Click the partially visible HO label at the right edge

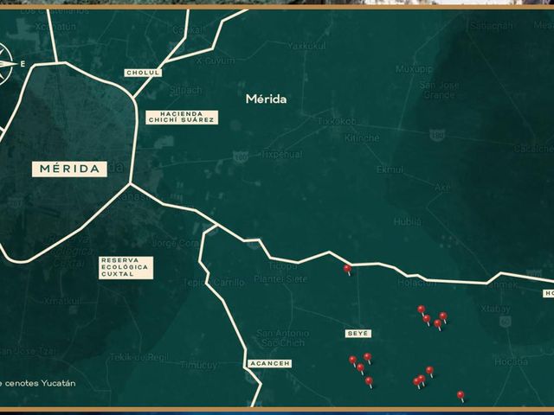pyautogui.click(x=548, y=294)
